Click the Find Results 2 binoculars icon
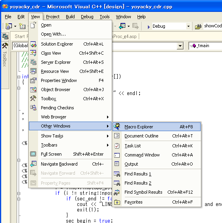This screenshot has width=222, height=223. click(x=117, y=183)
